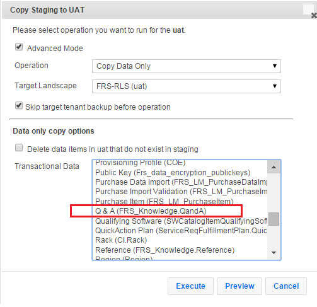Select Rack (CI.Rack) in list
Viewport: 317px width, 307px height.
tap(180, 240)
